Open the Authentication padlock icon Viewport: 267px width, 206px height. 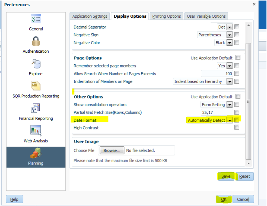pyautogui.click(x=36, y=42)
